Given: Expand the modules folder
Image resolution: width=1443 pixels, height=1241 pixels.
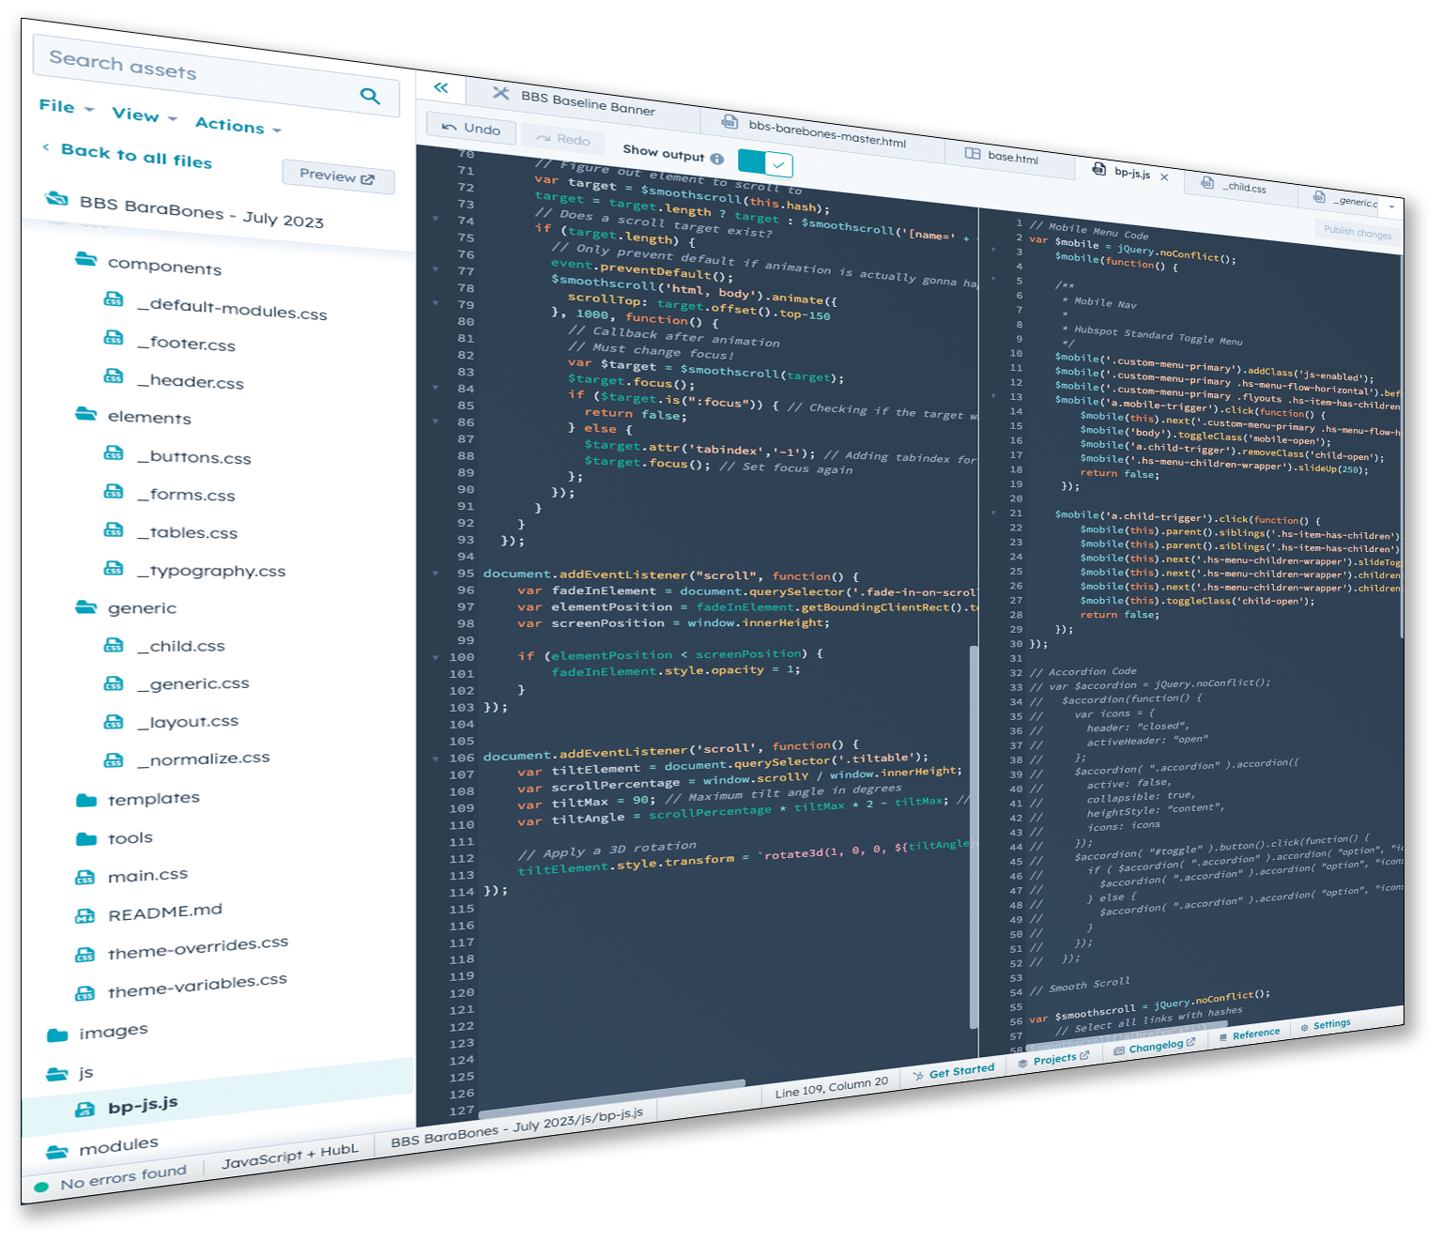Looking at the screenshot, I should click(57, 1152).
